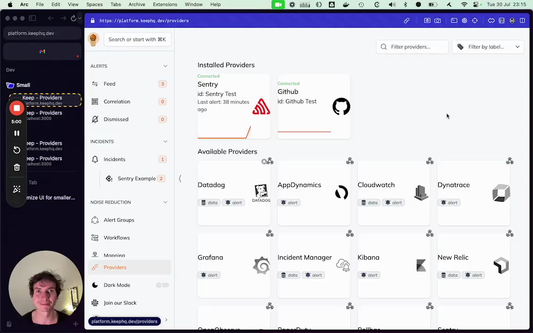Viewport: 533px width, 333px height.
Task: Collapse the INCIDENTS section
Action: (x=165, y=142)
